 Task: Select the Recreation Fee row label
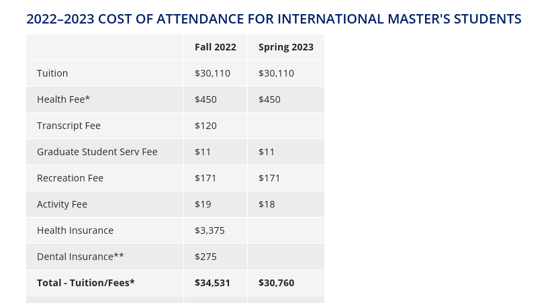click(x=70, y=178)
